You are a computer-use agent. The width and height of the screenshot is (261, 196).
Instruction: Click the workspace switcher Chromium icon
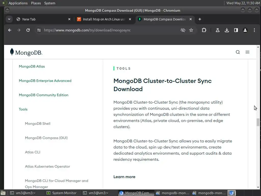click(231, 193)
